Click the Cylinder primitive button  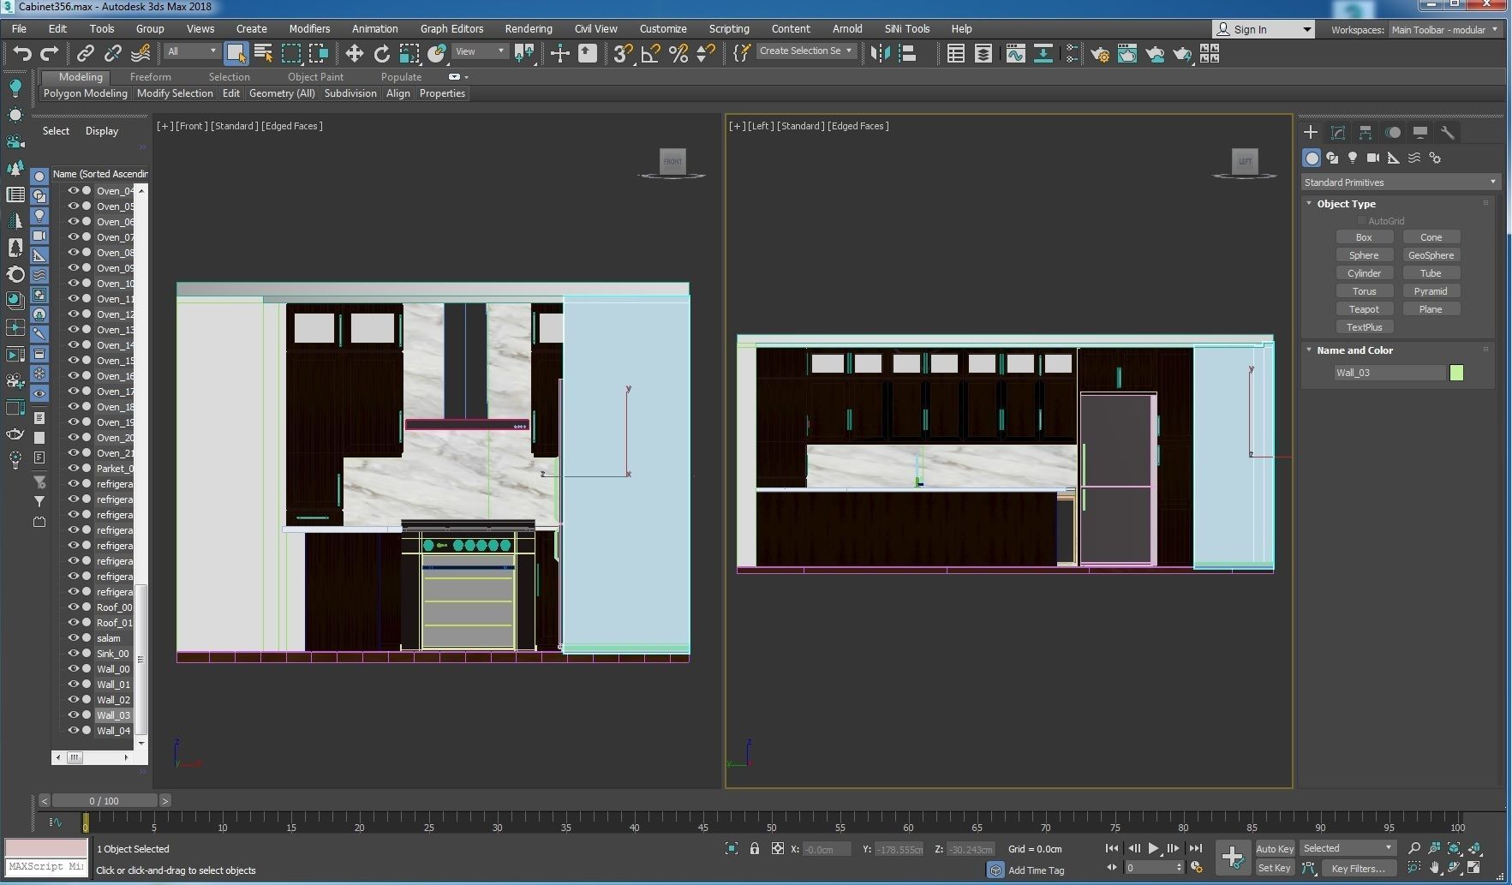tap(1364, 273)
